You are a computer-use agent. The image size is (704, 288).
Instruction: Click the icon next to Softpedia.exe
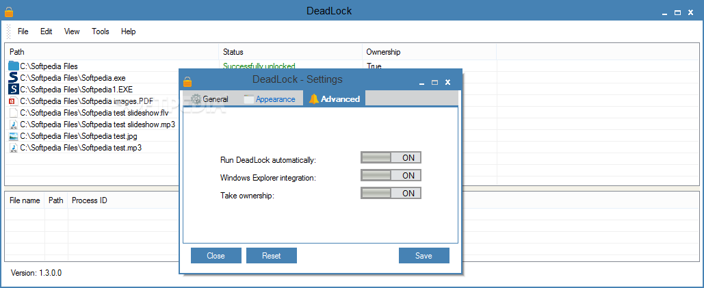(x=14, y=77)
